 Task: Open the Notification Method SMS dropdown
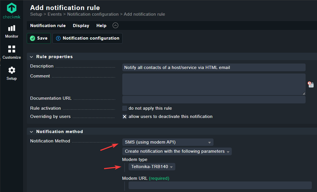pos(168,142)
